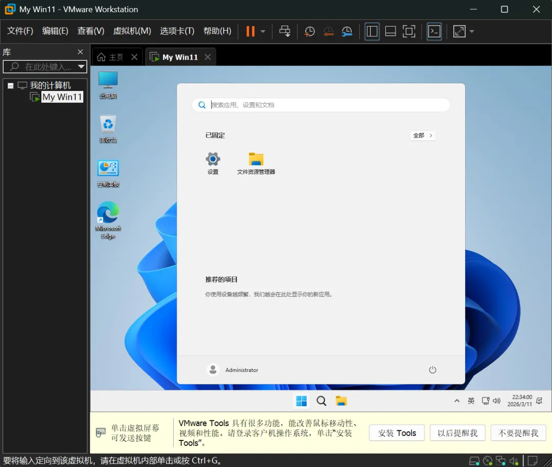
Task: Toggle the thumbnail bar view
Action: tap(390, 31)
